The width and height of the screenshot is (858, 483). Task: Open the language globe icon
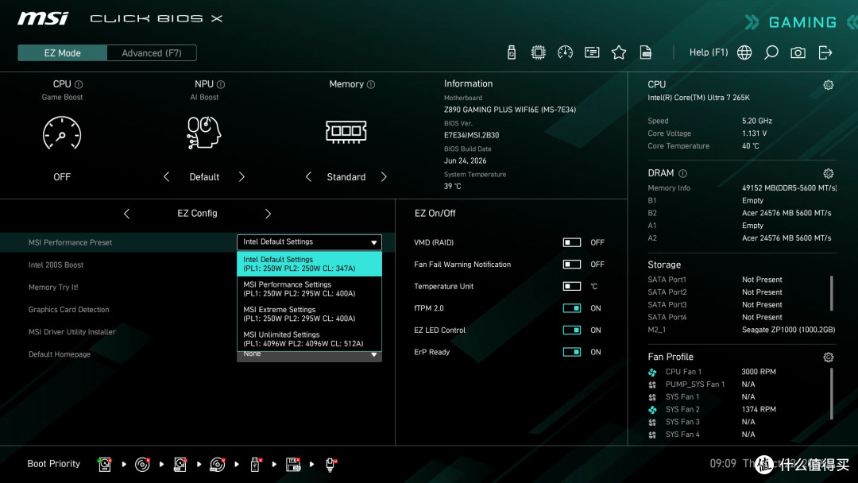pos(744,52)
